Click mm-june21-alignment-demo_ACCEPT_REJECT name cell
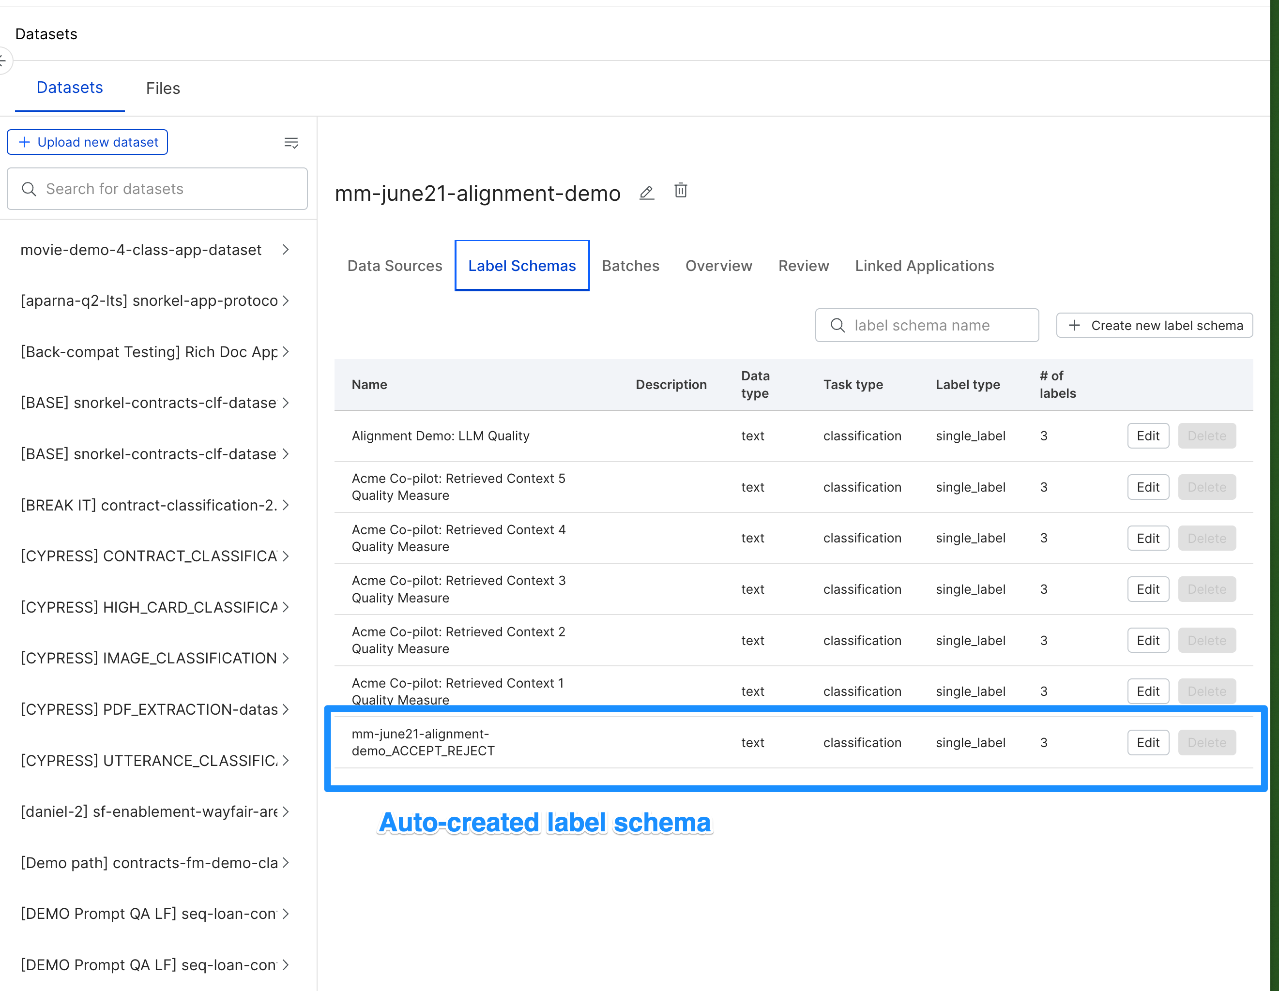Image resolution: width=1279 pixels, height=991 pixels. (x=423, y=742)
